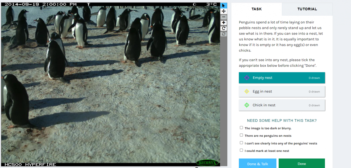Screen dimensions: 351x168
Task: Select the Chick in nest marking tool
Action: [x=282, y=105]
